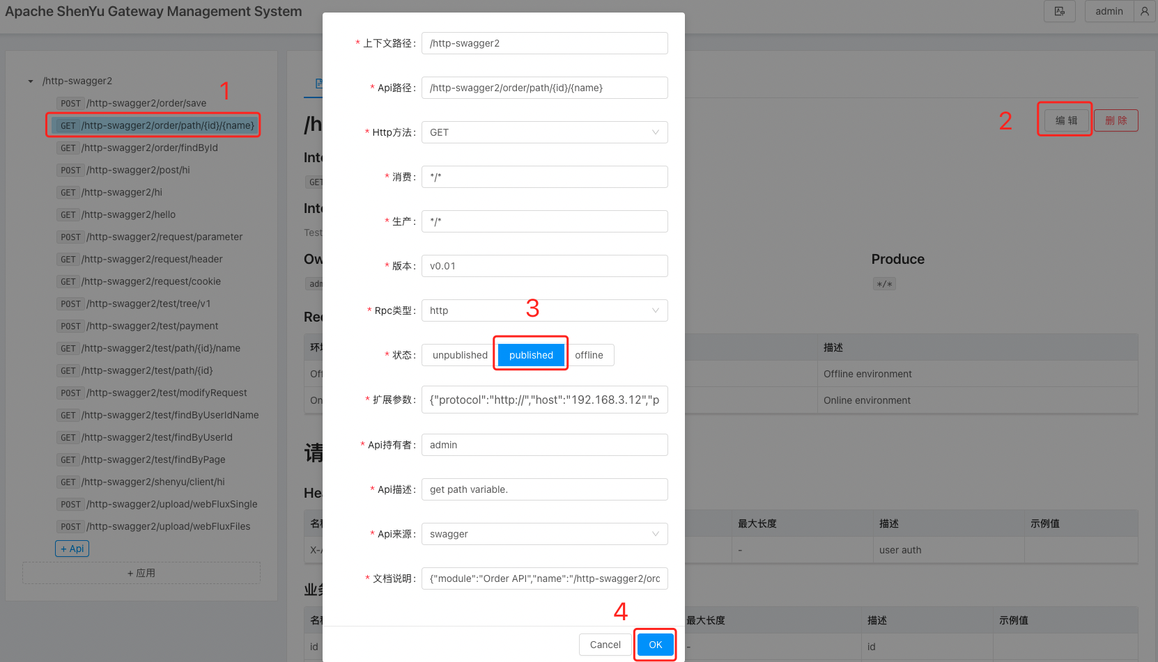
Task: Focus the Api描述 description input field
Action: click(544, 489)
